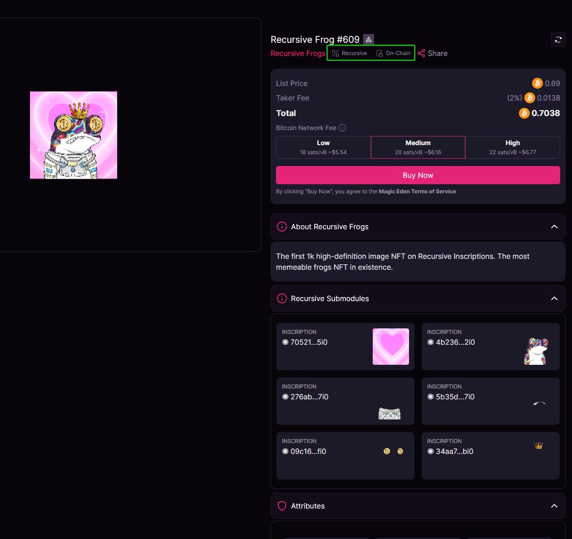Click inscription marker icon for 4b236...2i0
Screen dimensions: 572x539
(x=430, y=342)
